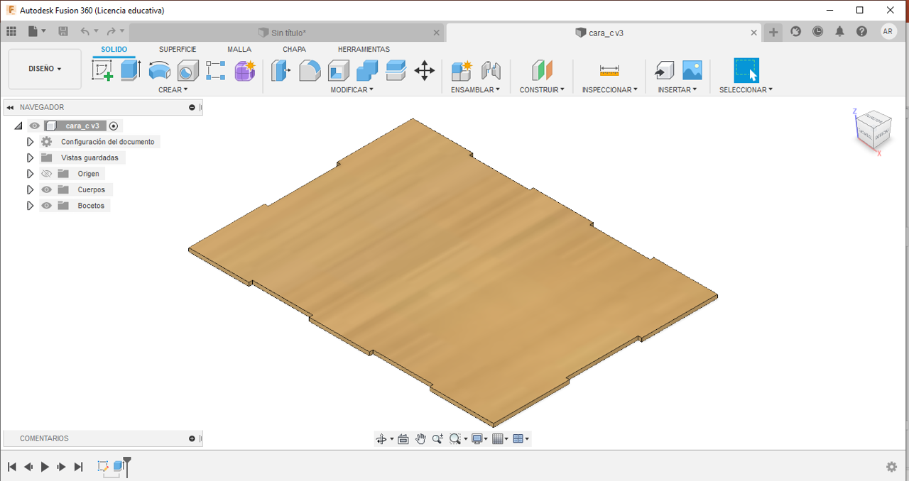Switch to the MALLA tab
Image resolution: width=909 pixels, height=481 pixels.
(x=239, y=50)
